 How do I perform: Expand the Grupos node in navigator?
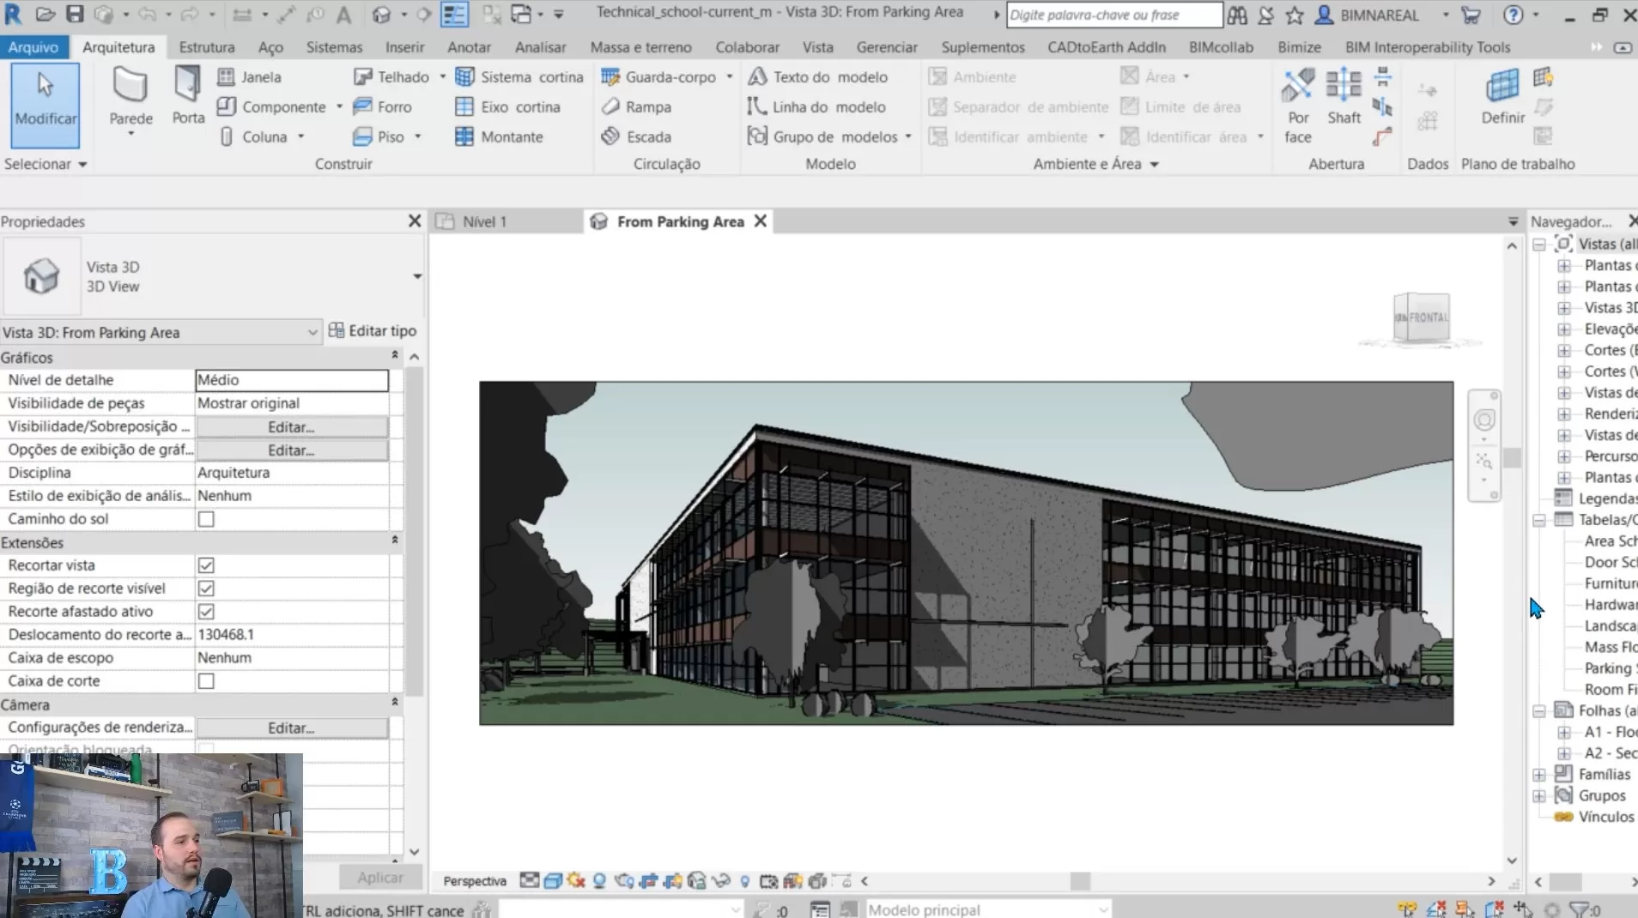[1539, 796]
